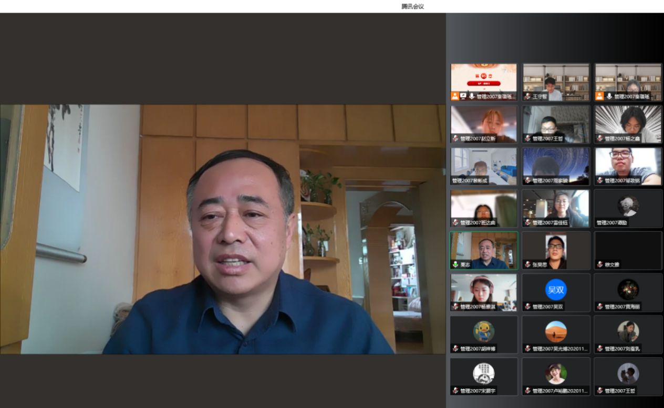
Task: Click the muted mic icon beside 穆文雅
Action: (599, 265)
